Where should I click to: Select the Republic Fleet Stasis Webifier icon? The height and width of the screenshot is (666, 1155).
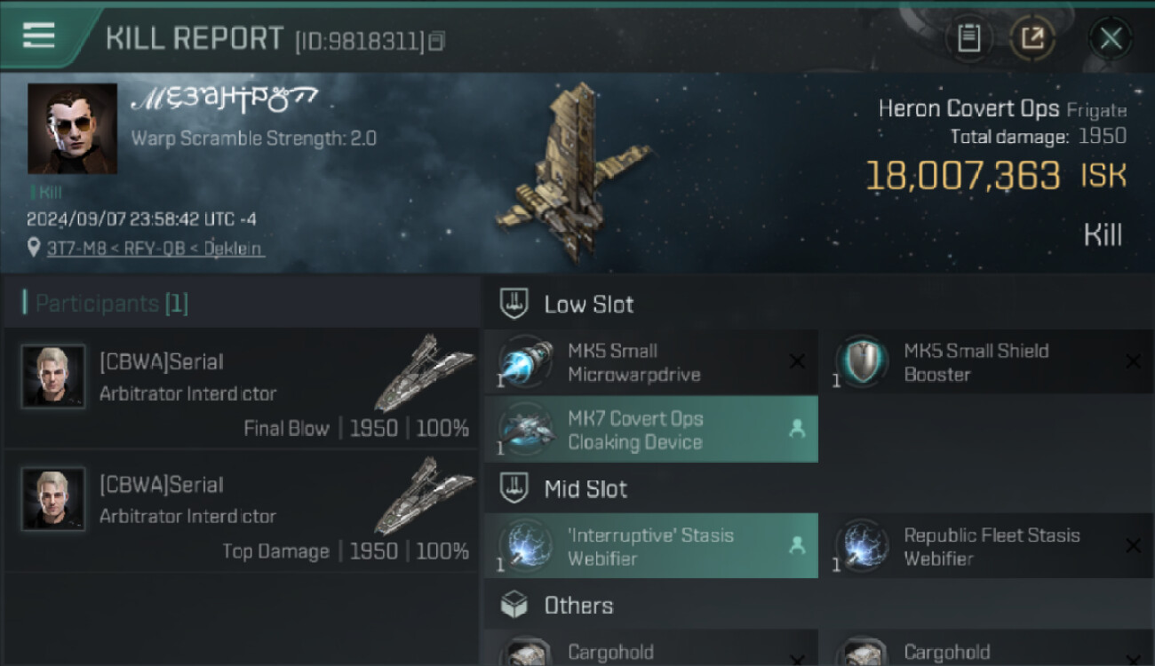[862, 546]
